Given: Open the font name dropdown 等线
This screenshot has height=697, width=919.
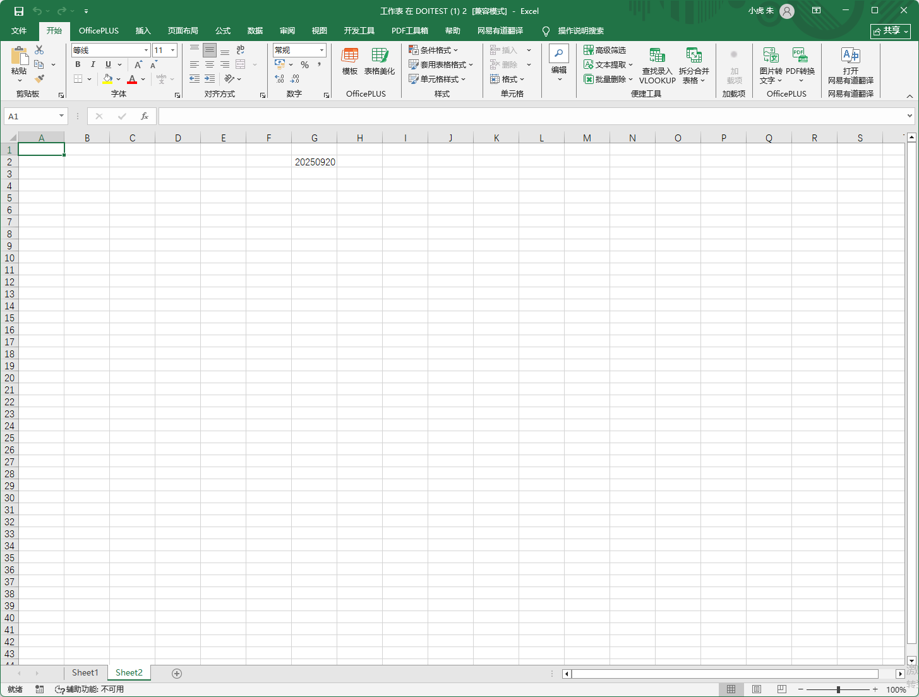Looking at the screenshot, I should [146, 50].
